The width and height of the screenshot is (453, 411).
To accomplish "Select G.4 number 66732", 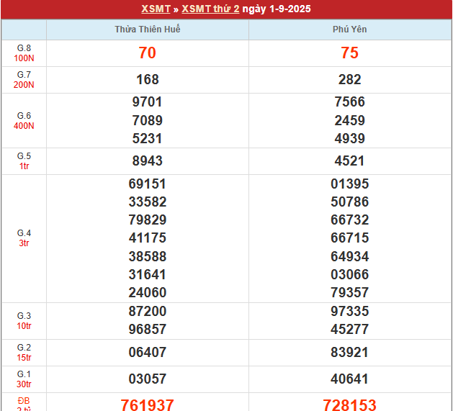I will point(349,220).
